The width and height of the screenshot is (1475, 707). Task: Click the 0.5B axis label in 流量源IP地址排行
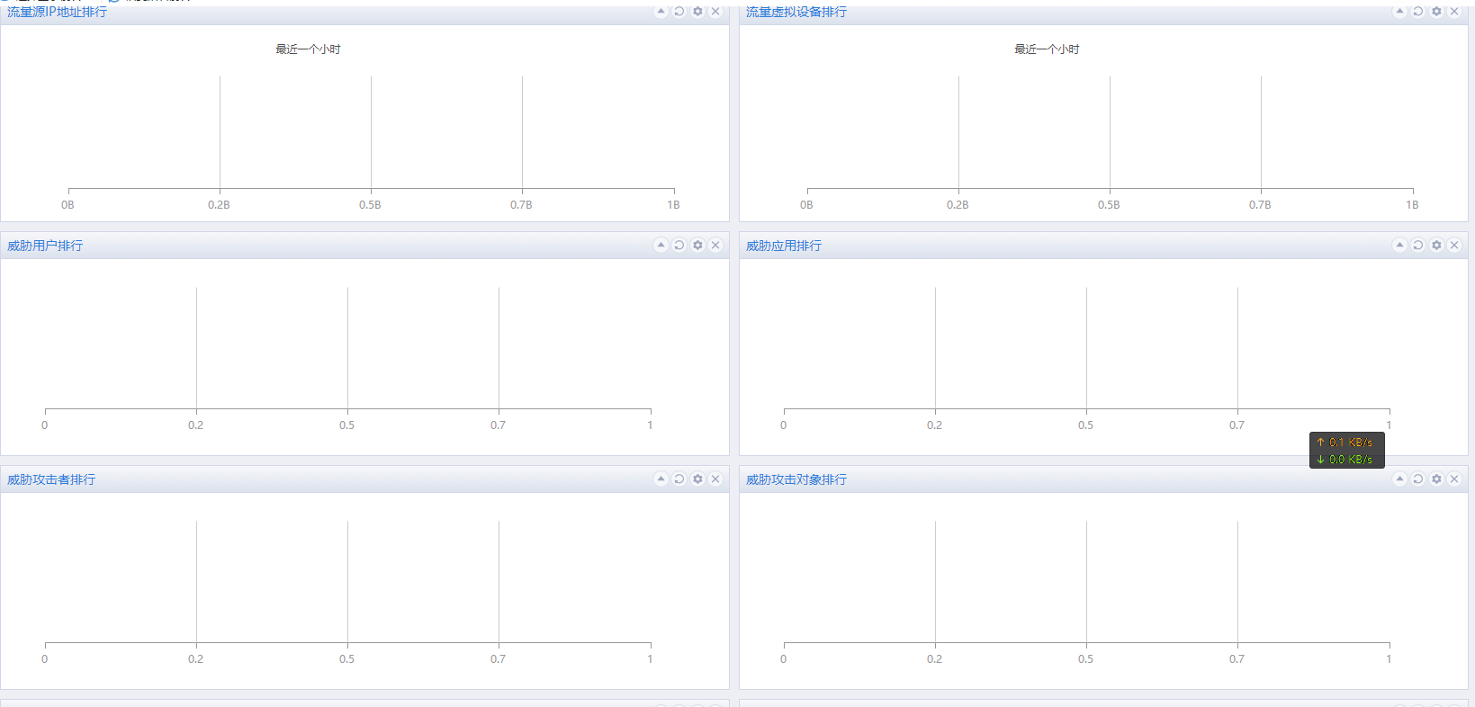370,205
